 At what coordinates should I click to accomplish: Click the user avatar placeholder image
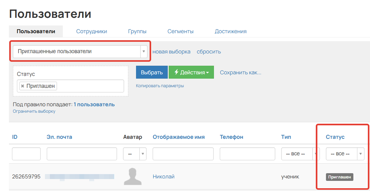[x=133, y=176]
